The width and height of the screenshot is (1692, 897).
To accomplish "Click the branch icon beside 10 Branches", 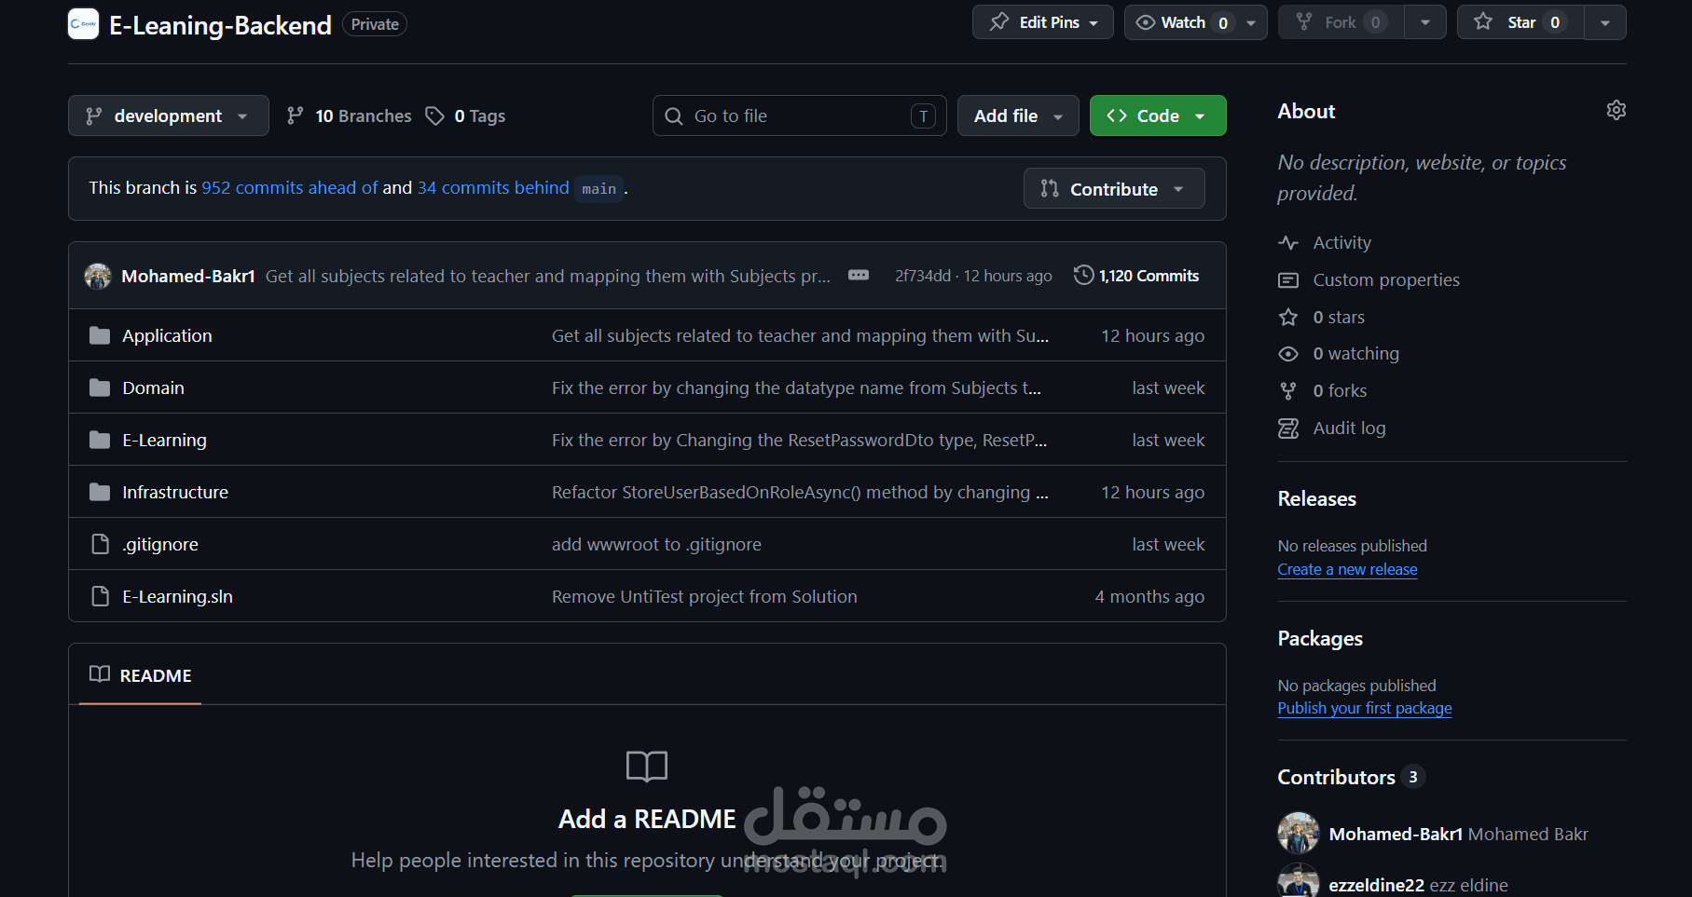I will (296, 116).
